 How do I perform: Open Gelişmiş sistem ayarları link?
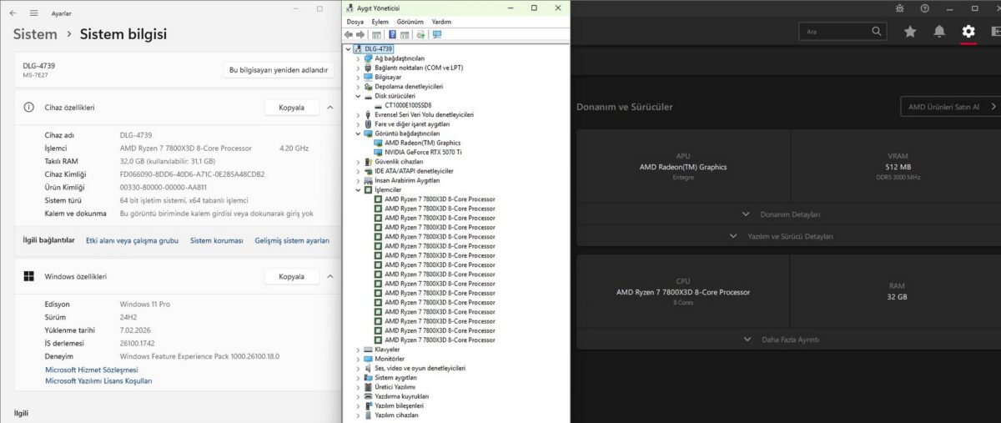pyautogui.click(x=292, y=240)
